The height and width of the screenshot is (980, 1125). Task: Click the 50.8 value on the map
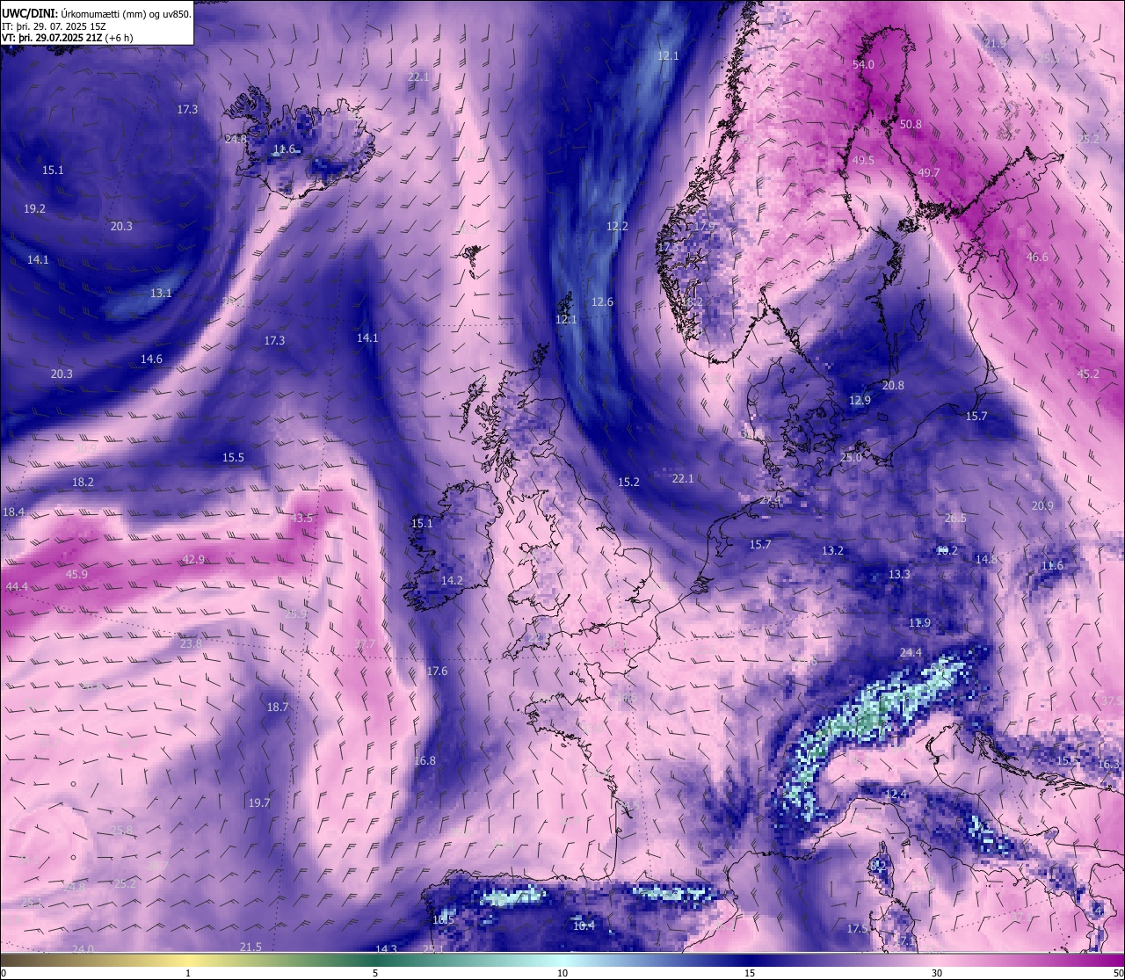coord(911,125)
